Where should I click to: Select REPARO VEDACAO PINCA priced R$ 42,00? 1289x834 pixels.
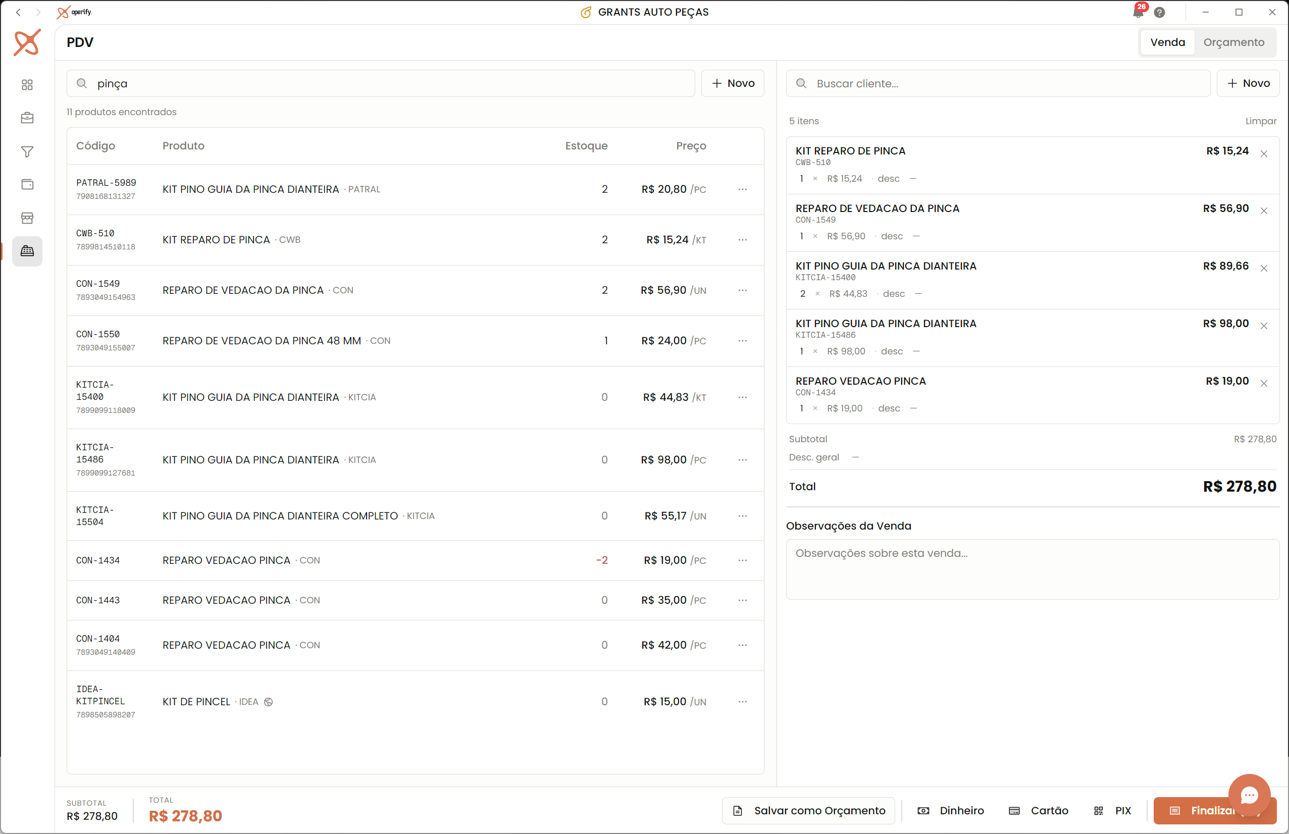point(415,645)
